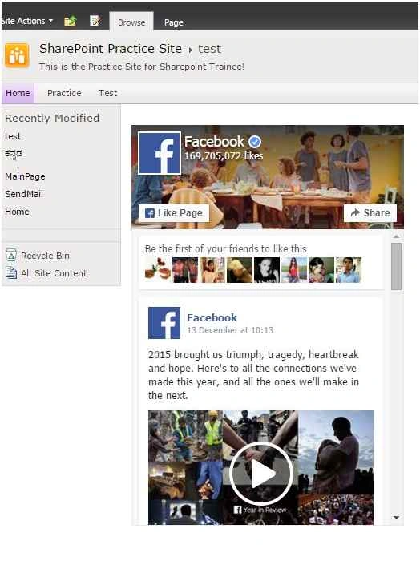Open the Recycle Bin link
Viewport: 420px width, 569px height.
(x=45, y=256)
